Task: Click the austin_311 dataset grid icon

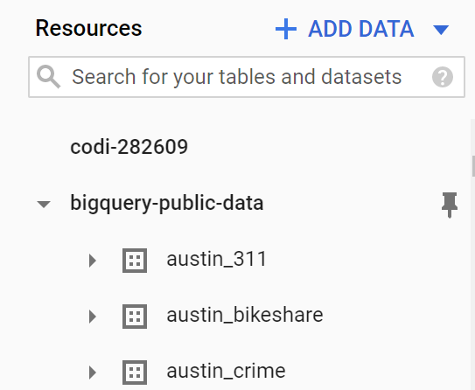Action: (x=135, y=261)
